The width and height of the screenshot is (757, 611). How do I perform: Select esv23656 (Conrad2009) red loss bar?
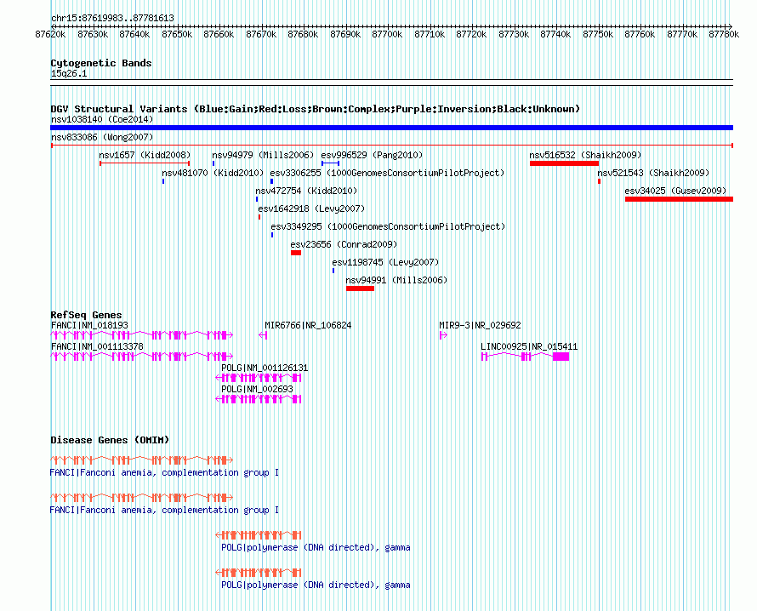[x=296, y=253]
